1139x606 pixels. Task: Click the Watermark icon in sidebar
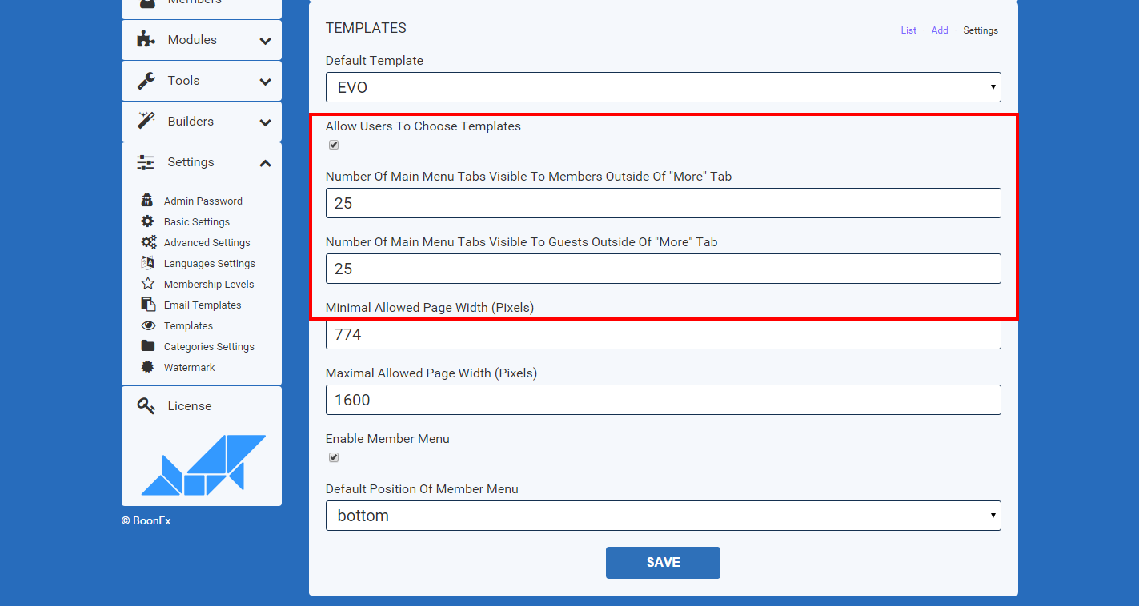147,367
